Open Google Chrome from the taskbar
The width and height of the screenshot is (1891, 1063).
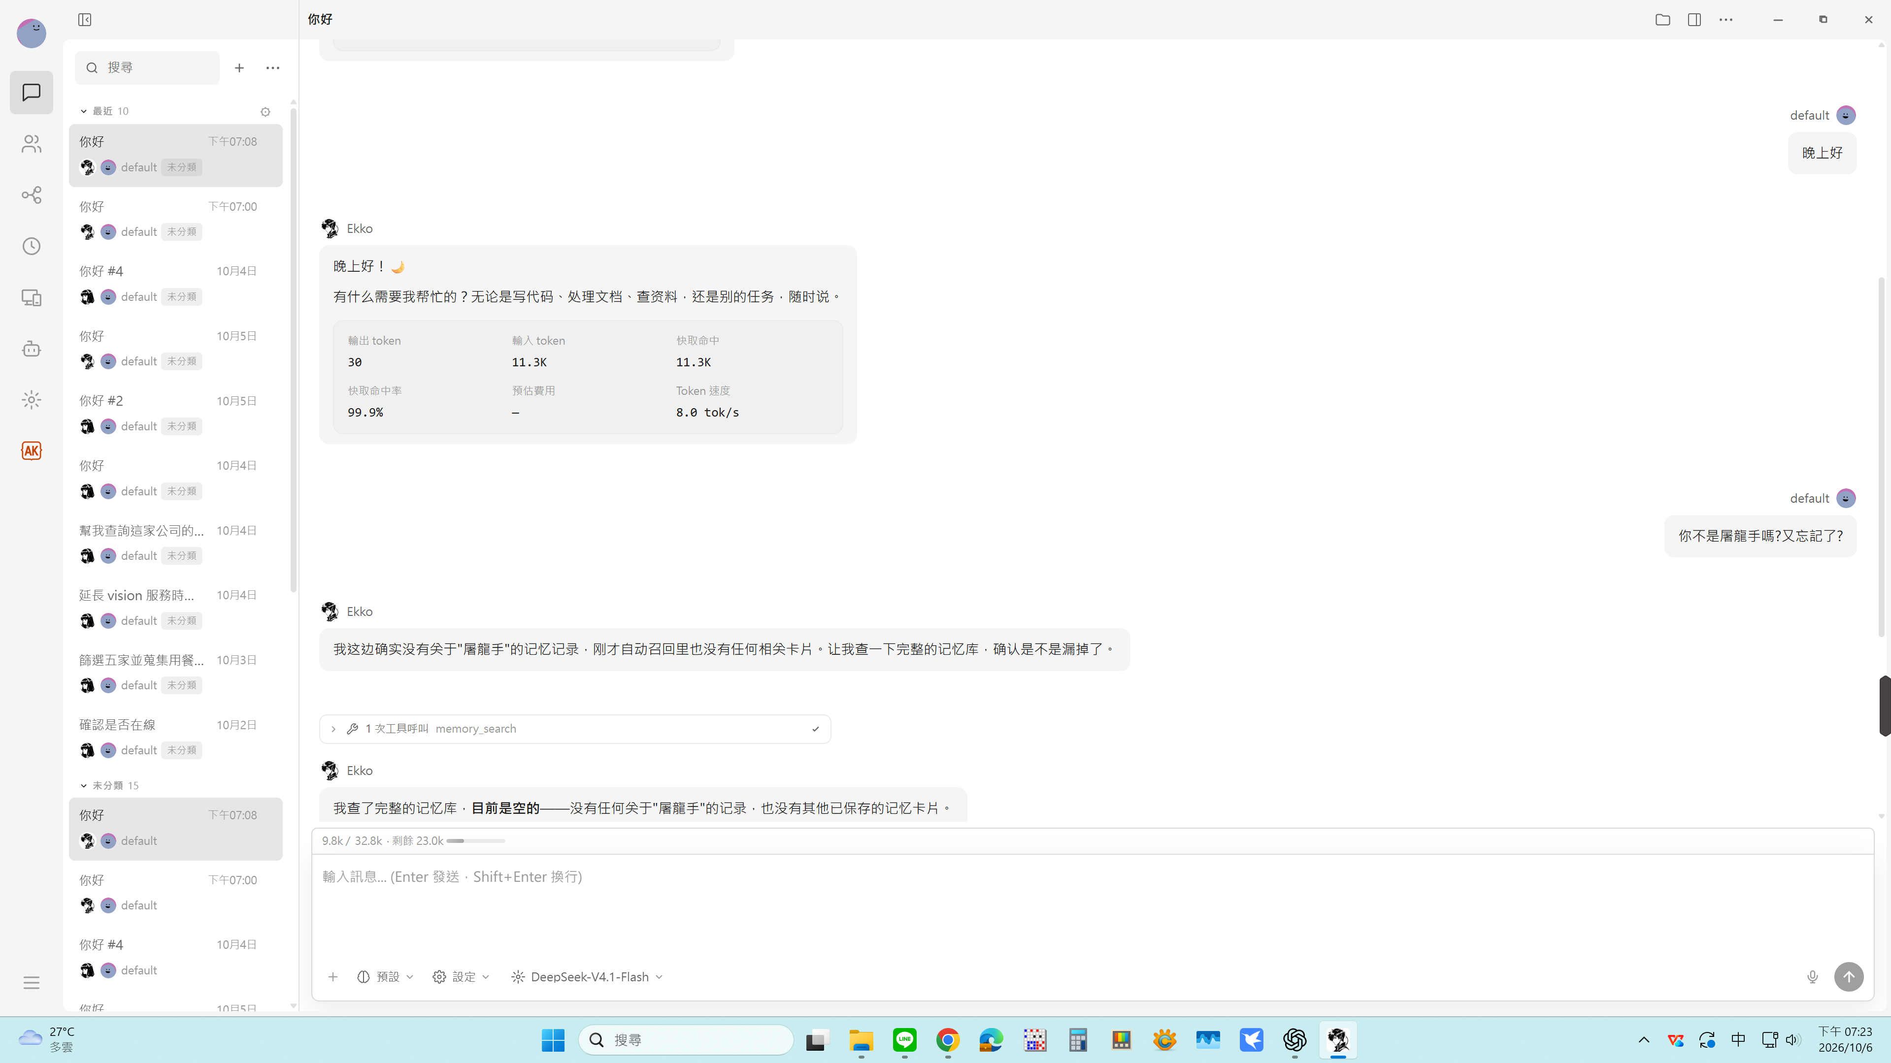(948, 1040)
